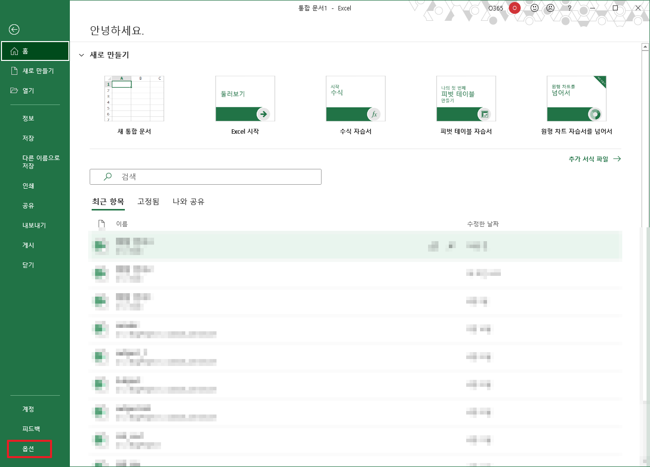The image size is (650, 467).
Task: Open the 새로 만들기 sidebar item
Action: point(35,71)
